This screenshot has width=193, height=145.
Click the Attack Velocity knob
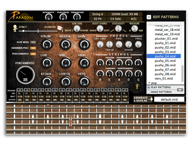(x=118, y=29)
